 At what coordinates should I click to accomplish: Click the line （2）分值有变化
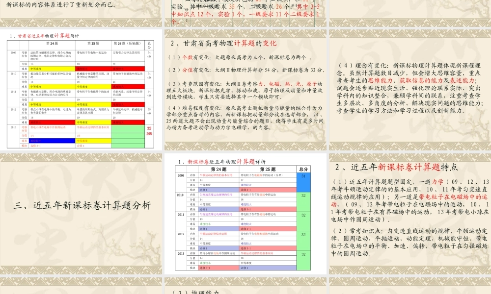tap(246, 70)
